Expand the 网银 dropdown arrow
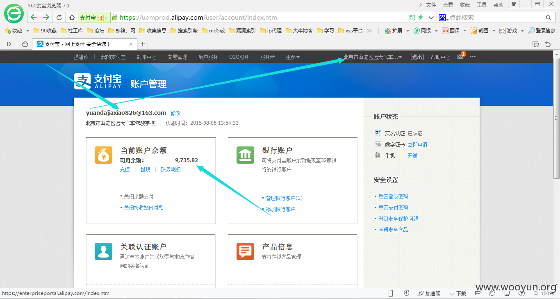The image size is (560, 299). tap(436, 30)
